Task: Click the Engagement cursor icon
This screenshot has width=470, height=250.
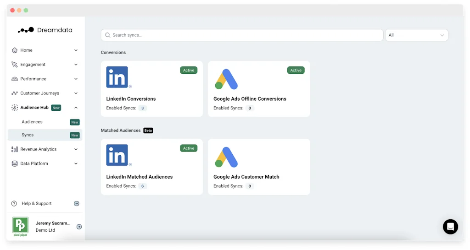Action: click(x=14, y=65)
